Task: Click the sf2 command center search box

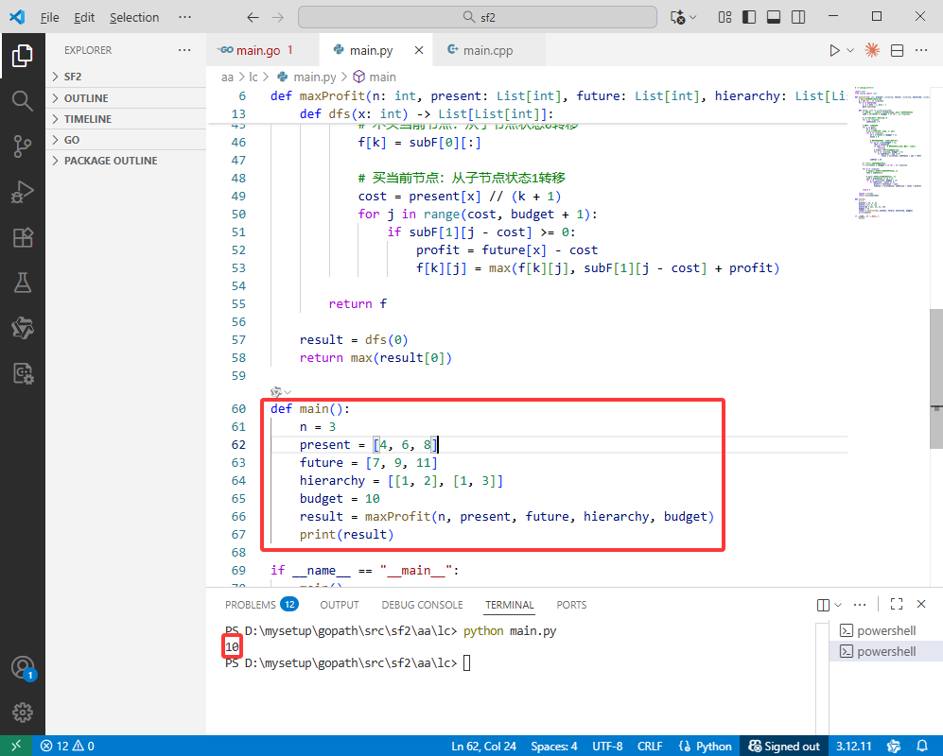Action: [x=478, y=17]
